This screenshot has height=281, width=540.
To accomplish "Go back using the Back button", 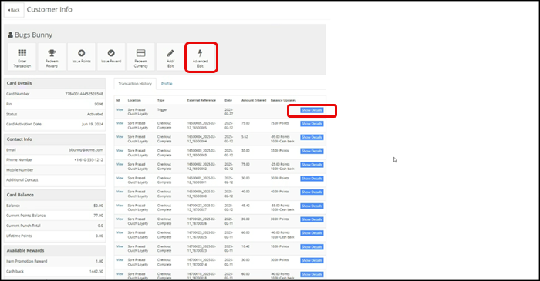I will 14,10.
